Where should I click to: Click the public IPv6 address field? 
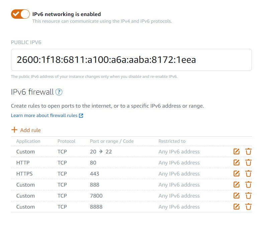(131, 60)
